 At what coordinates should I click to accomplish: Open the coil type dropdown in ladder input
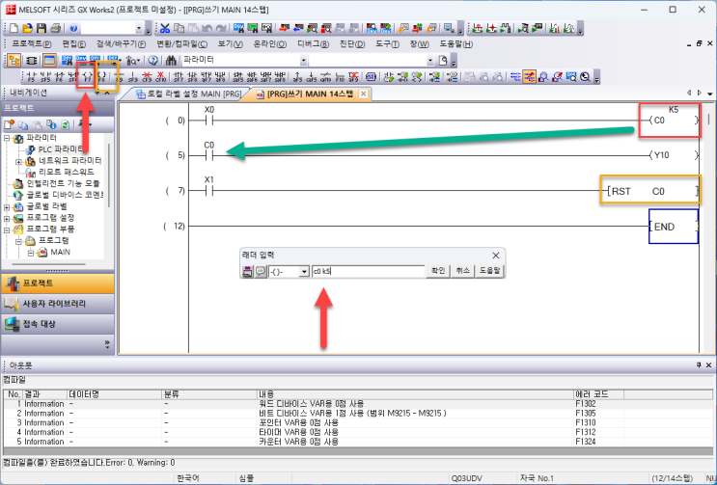pos(304,272)
